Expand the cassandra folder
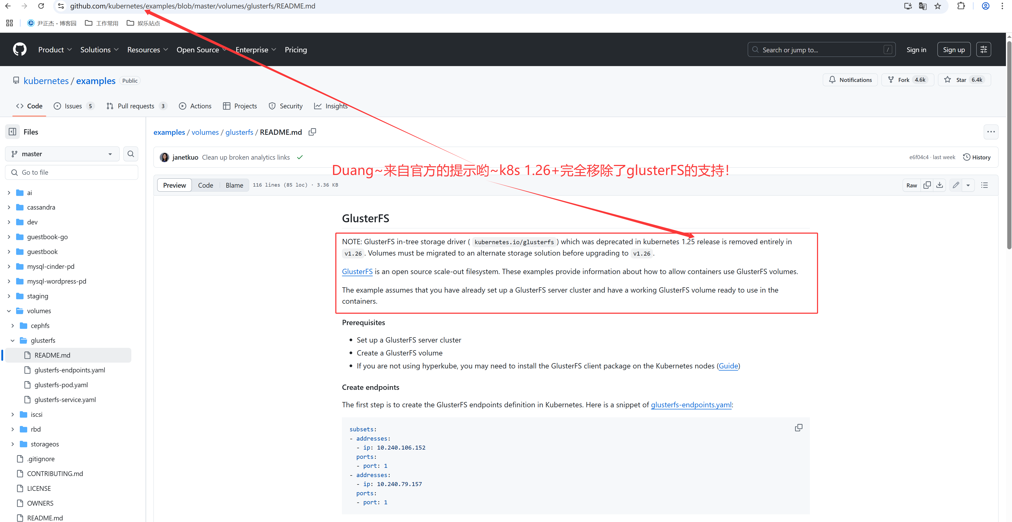Image resolution: width=1012 pixels, height=522 pixels. pyautogui.click(x=9, y=207)
